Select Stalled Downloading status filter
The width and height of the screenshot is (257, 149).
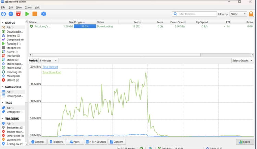coord(13,68)
